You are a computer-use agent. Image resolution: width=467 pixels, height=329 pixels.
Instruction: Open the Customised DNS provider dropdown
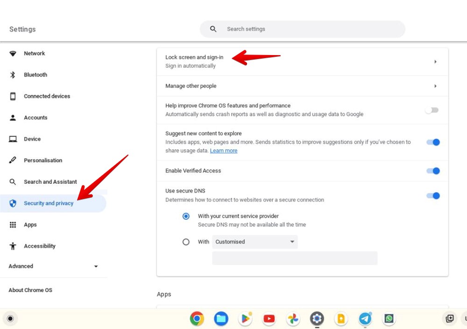(x=255, y=242)
